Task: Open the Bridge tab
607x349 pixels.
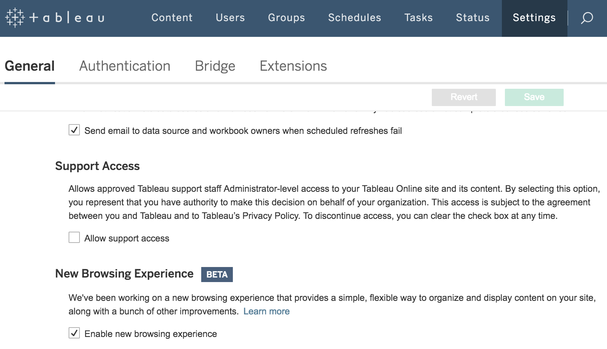Action: coord(215,66)
